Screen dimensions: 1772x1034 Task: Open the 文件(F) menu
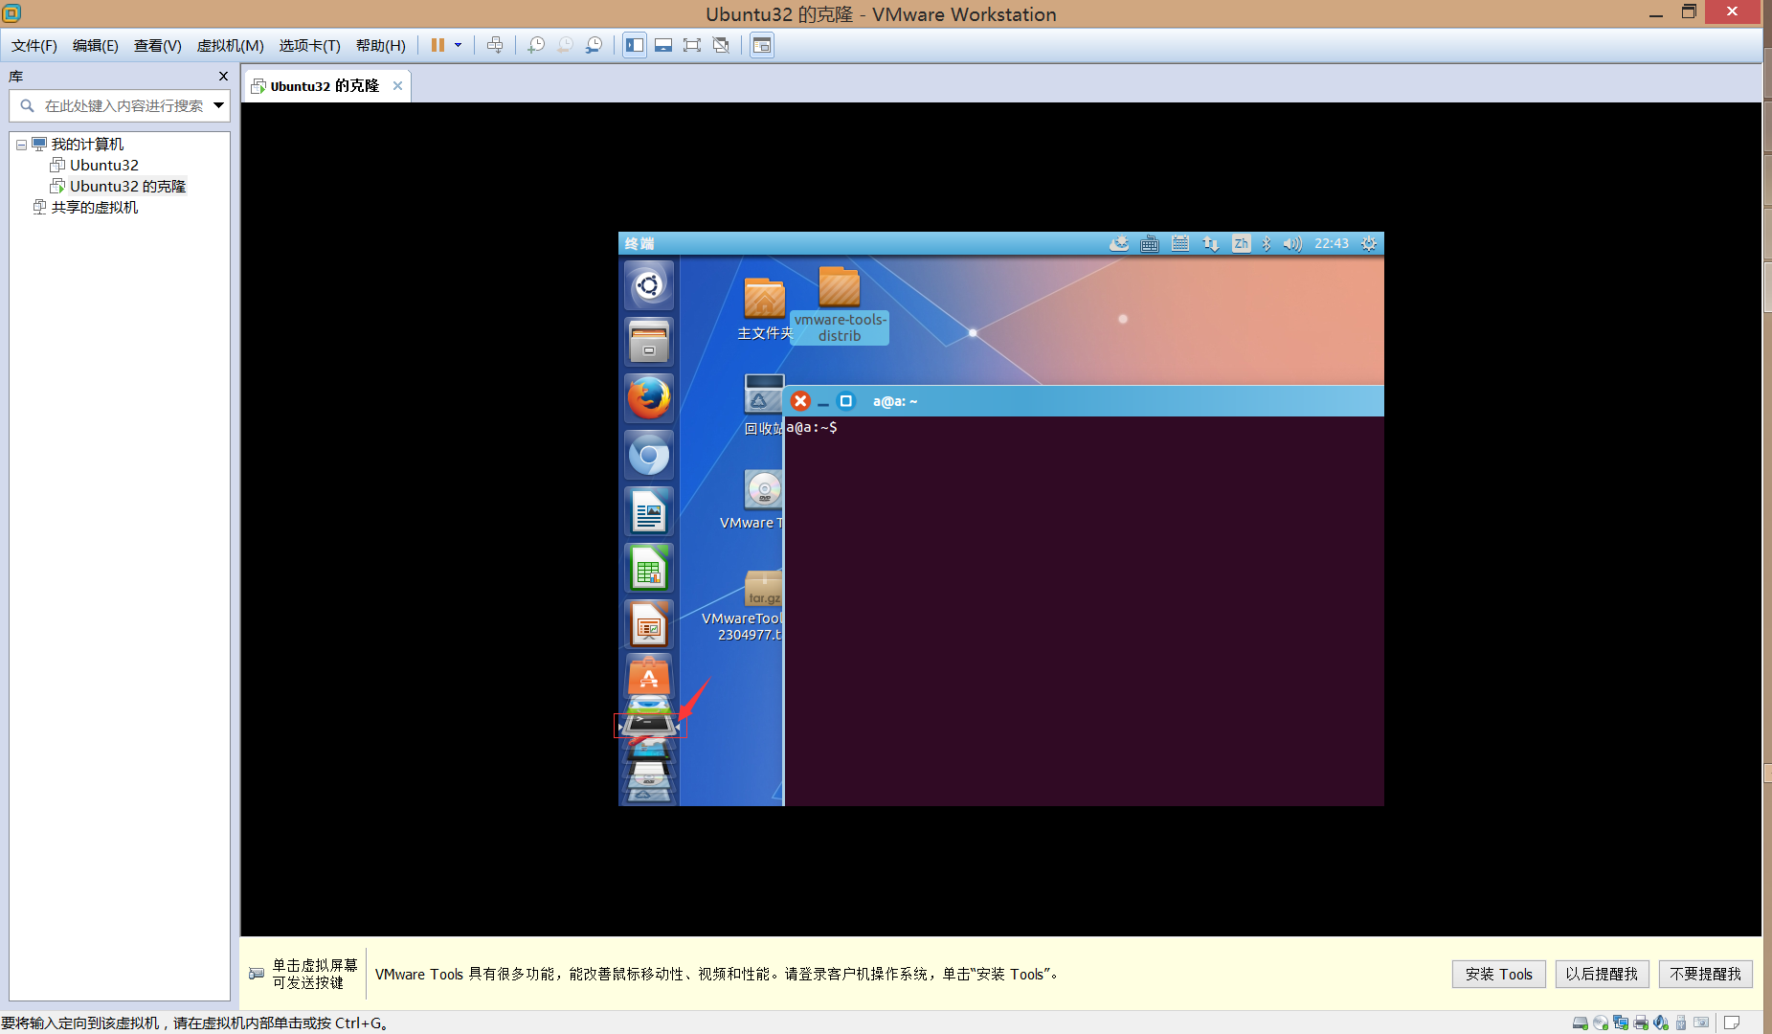(x=34, y=46)
